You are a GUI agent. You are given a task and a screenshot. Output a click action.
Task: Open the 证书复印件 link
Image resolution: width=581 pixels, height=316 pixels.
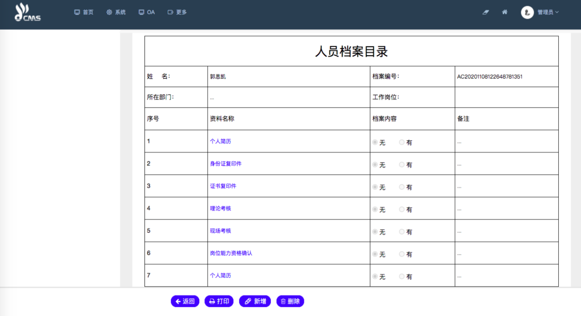[x=223, y=186]
